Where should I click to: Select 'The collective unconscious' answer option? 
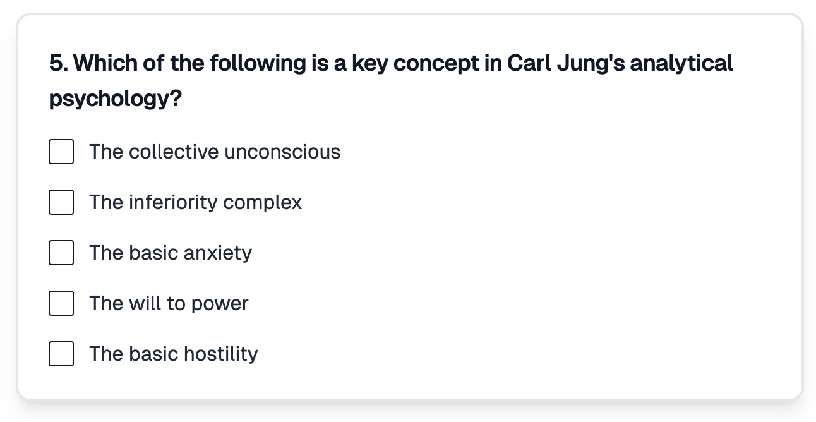(61, 152)
